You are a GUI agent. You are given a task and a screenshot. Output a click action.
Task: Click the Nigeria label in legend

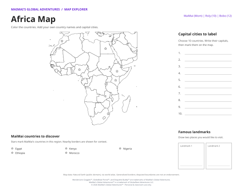click(x=127, y=149)
